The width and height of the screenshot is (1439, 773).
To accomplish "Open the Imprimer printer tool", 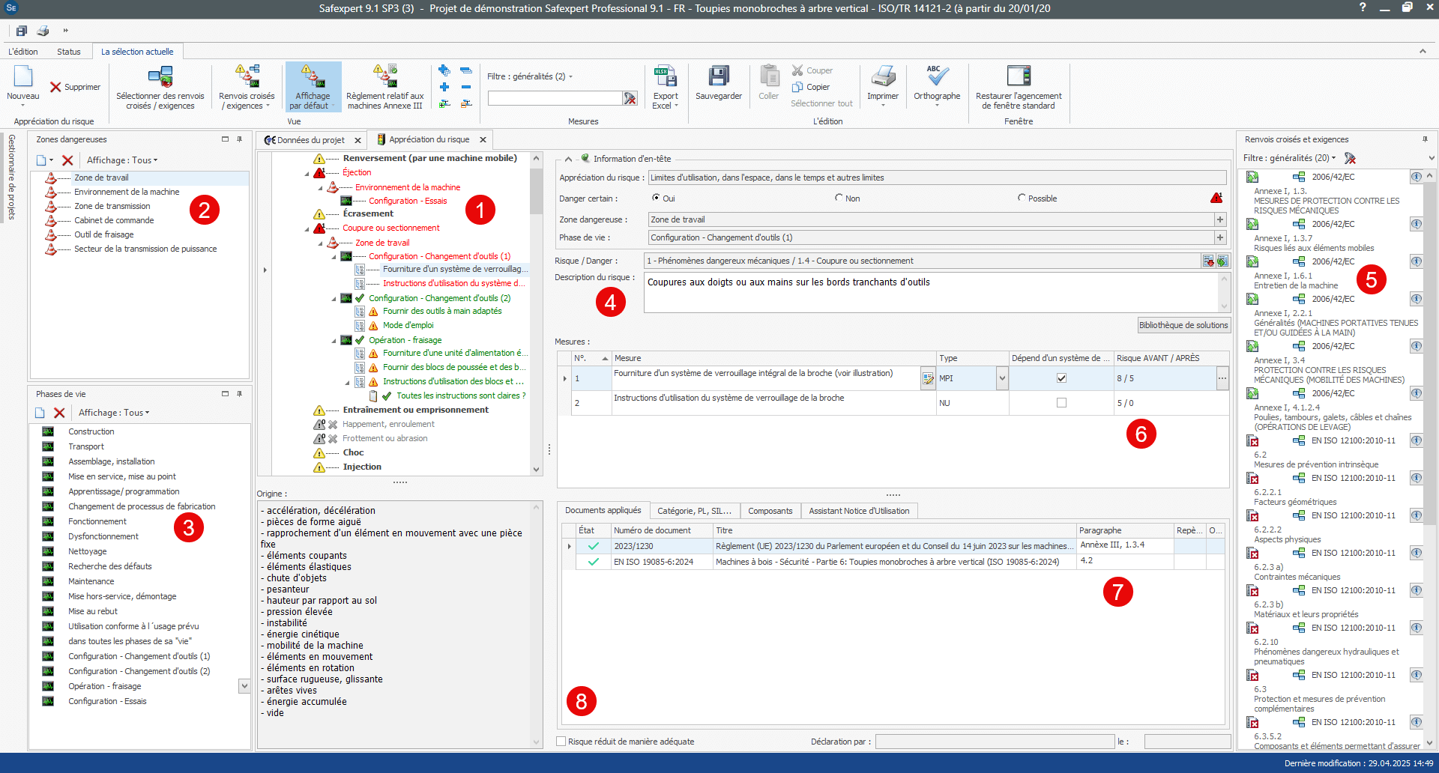I will (x=882, y=77).
